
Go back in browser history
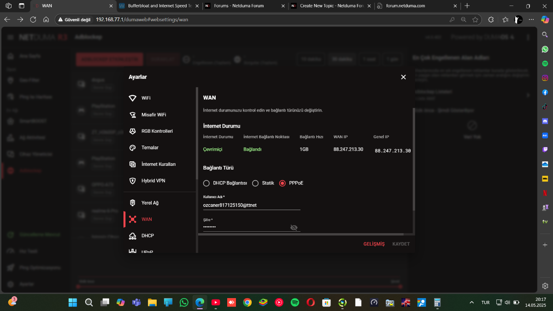pyautogui.click(x=7, y=20)
